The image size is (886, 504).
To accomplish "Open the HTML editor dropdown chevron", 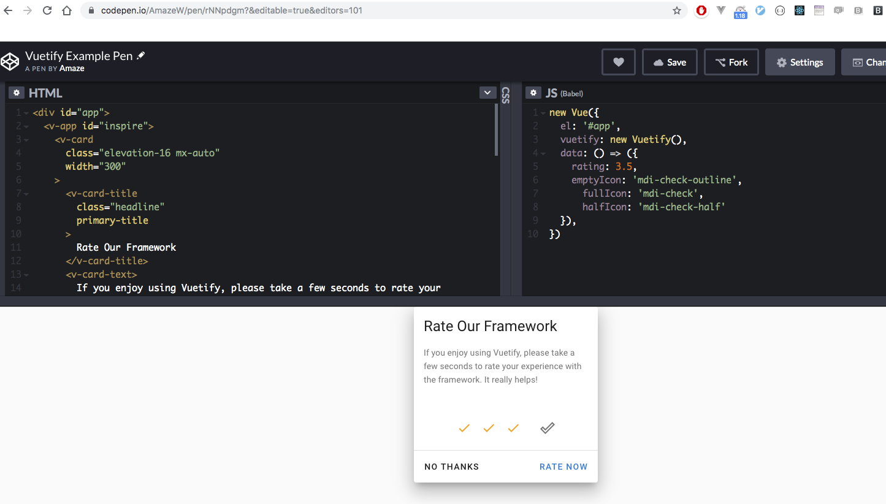I will pyautogui.click(x=487, y=93).
